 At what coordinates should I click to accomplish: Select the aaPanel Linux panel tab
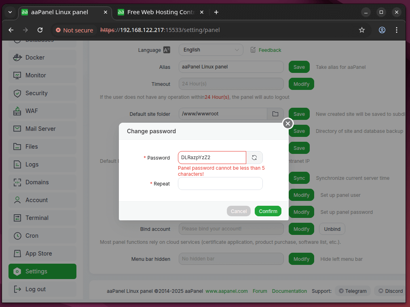(x=61, y=12)
